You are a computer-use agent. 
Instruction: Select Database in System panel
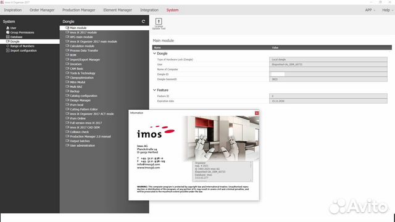point(16,37)
